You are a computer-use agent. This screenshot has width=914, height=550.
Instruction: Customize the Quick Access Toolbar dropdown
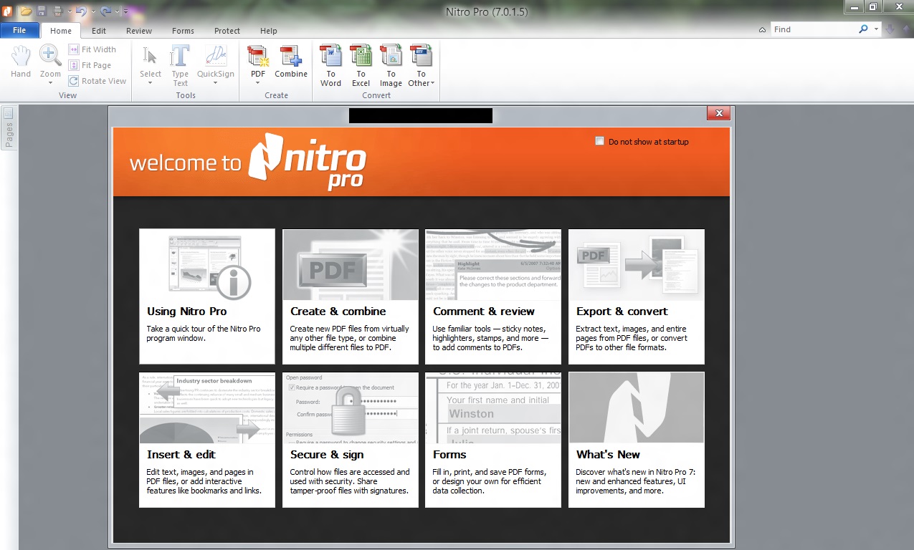pyautogui.click(x=125, y=11)
